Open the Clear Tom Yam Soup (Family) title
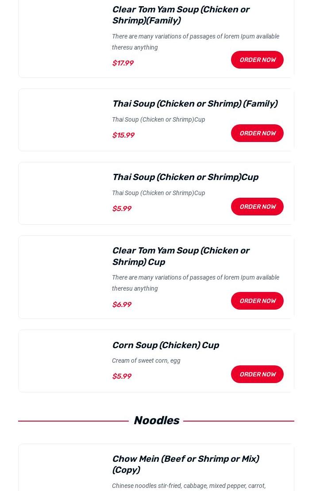This screenshot has height=491, width=312. pos(181,15)
